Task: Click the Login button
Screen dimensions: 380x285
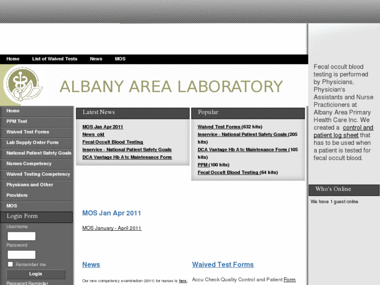Action: point(36,274)
